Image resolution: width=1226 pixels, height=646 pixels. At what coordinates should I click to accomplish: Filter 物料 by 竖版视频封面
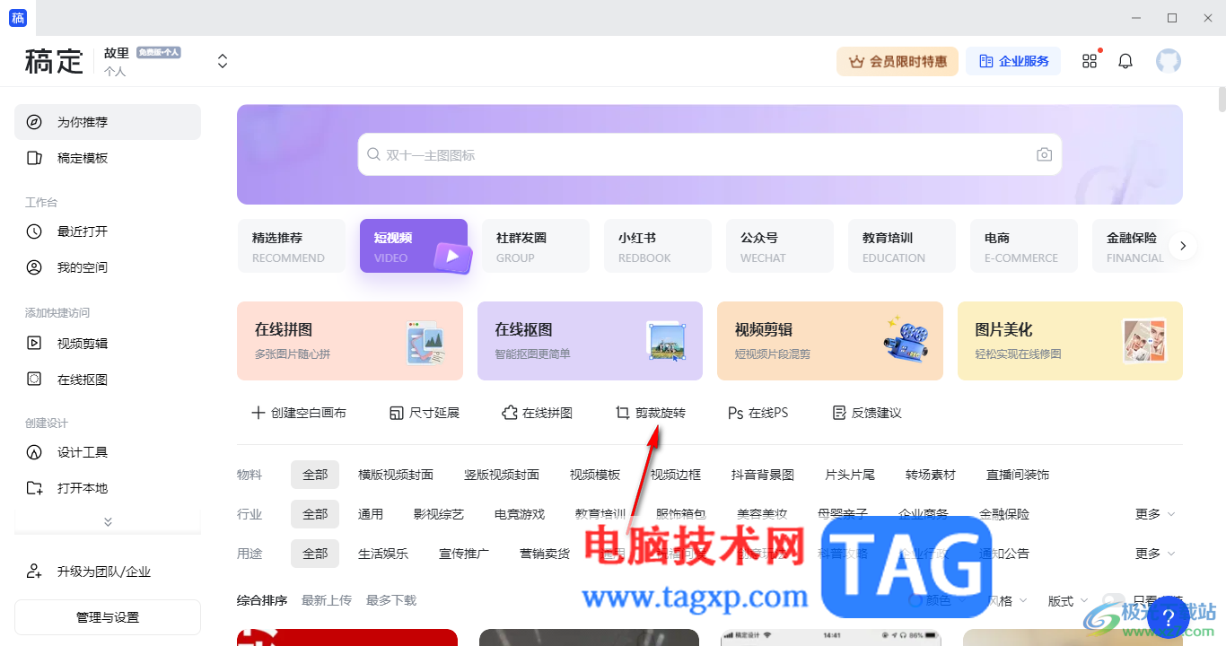coord(502,475)
